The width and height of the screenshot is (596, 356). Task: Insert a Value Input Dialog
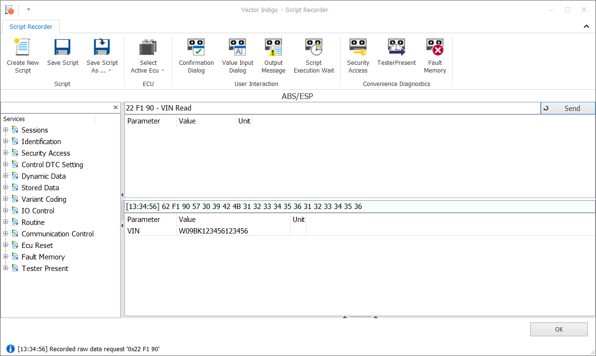(237, 56)
